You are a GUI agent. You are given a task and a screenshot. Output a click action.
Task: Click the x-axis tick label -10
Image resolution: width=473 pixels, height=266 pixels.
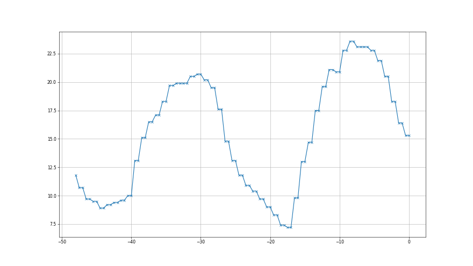(x=339, y=242)
